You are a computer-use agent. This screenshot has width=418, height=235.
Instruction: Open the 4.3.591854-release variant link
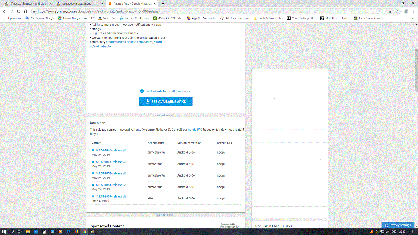(109, 185)
